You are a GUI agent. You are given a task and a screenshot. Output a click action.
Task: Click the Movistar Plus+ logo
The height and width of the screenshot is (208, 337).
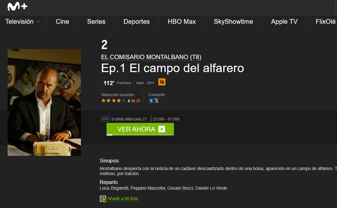click(x=17, y=6)
